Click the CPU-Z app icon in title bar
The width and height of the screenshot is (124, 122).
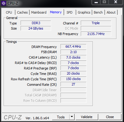click(4, 3)
